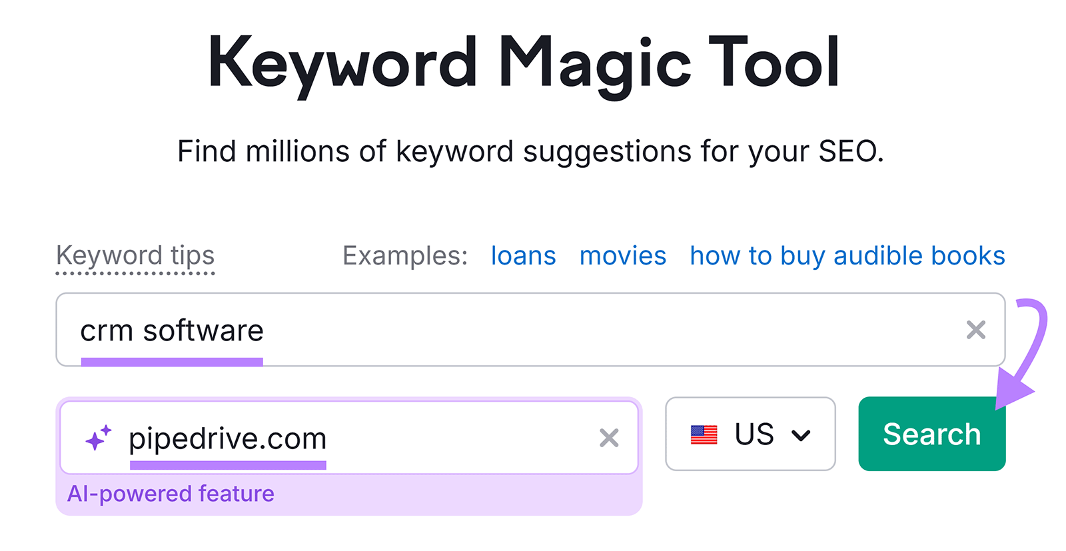Click the 'Examples:' label
Image resolution: width=1066 pixels, height=551 pixels.
[x=405, y=256]
